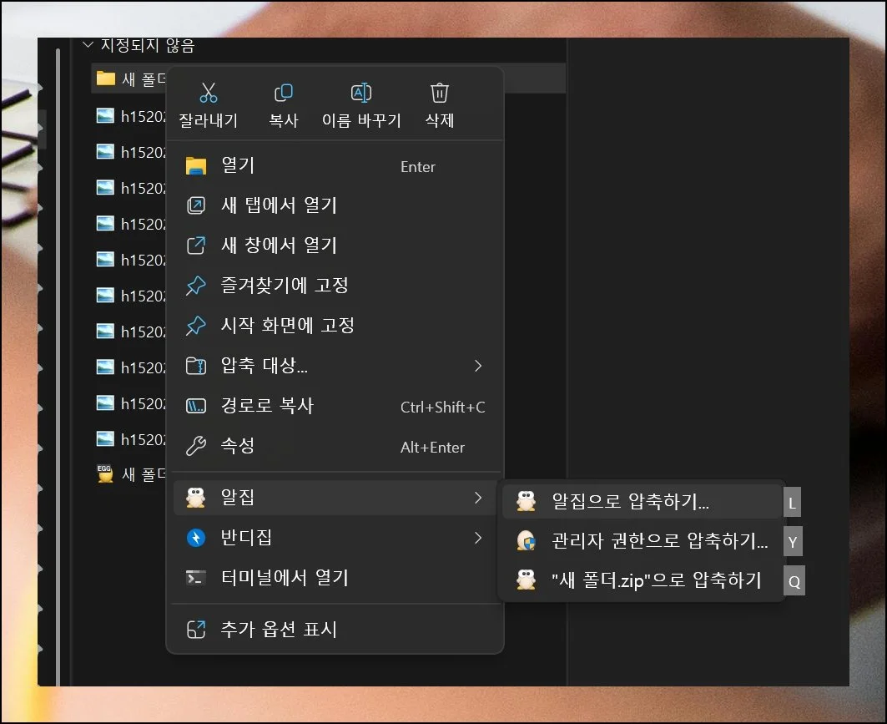This screenshot has height=724, width=887.
Task: Expand the 압축 대상 submenu chevron
Action: [x=477, y=366]
